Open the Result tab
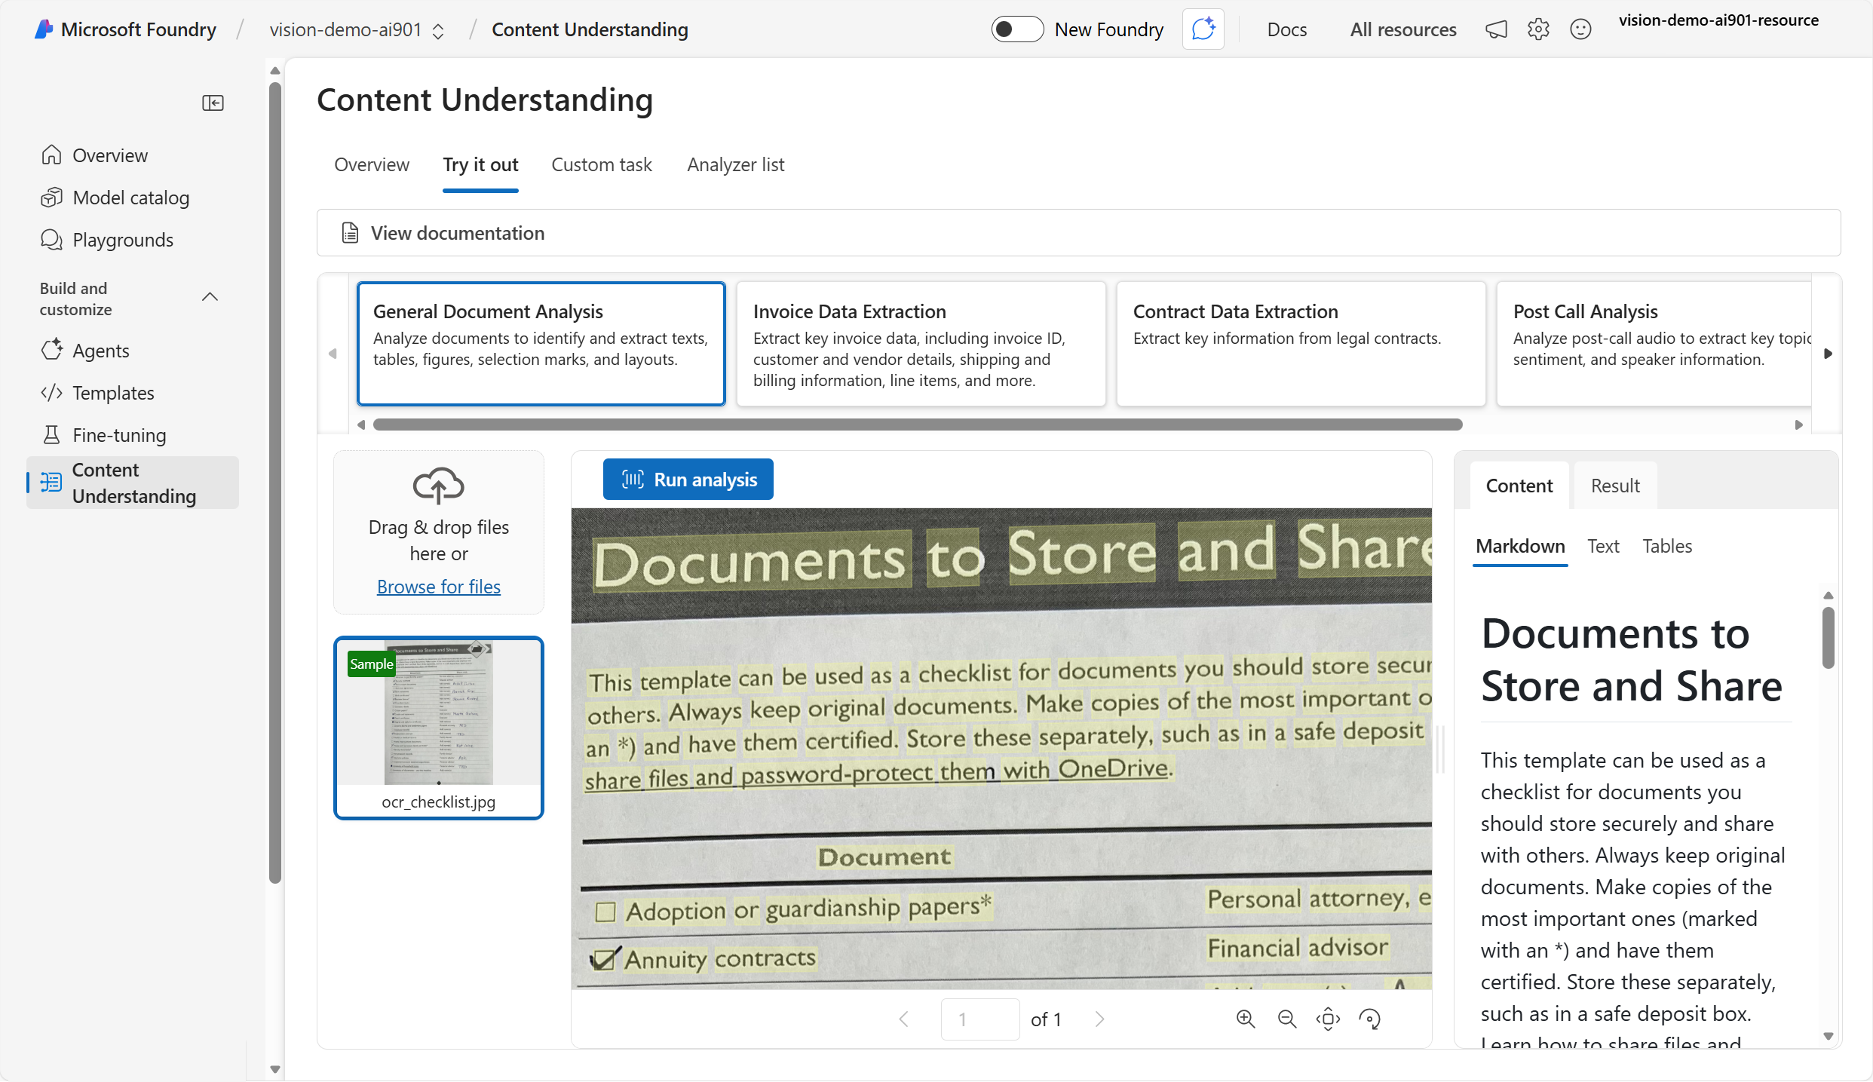 pos(1615,486)
